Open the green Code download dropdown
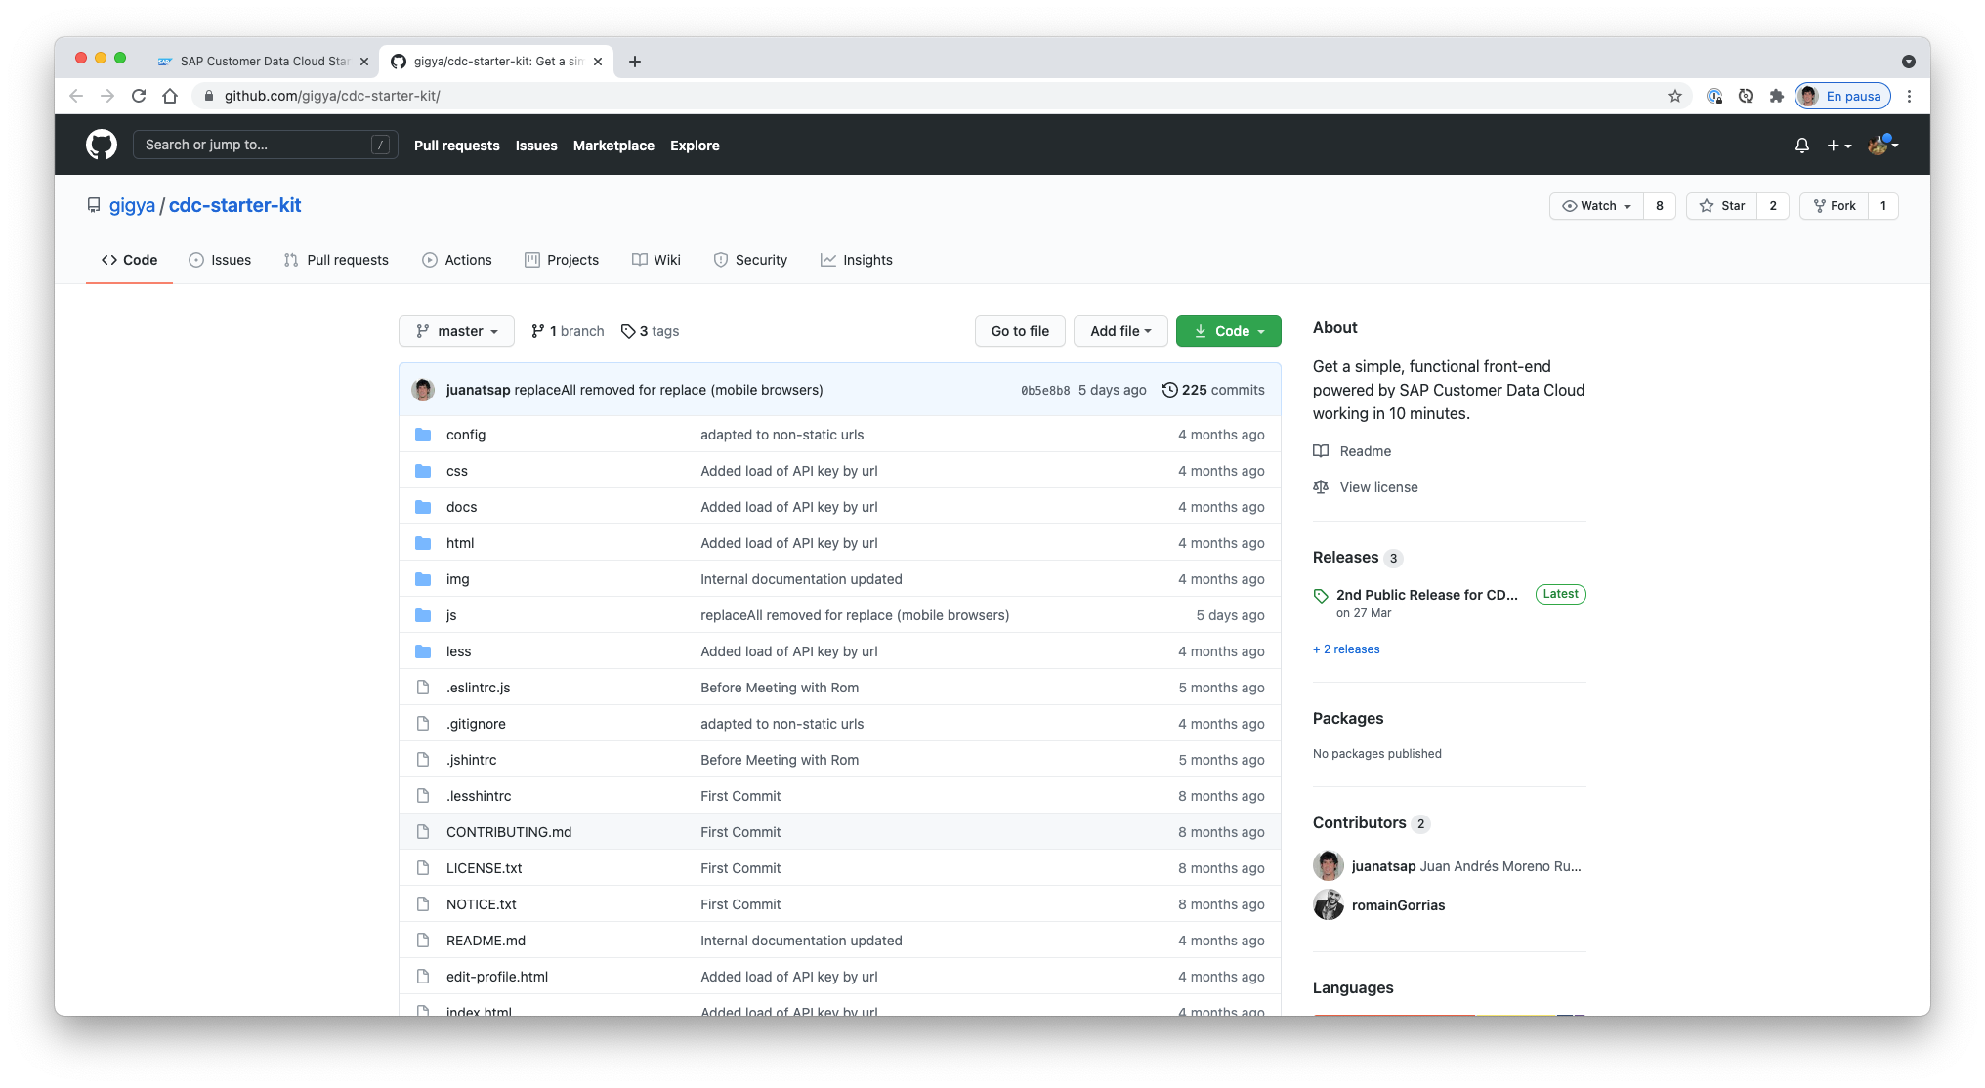 click(1229, 331)
